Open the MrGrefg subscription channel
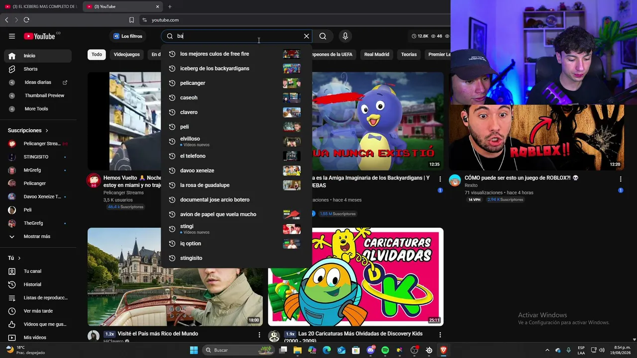Screen dimensions: 637x358 (38, 170)
